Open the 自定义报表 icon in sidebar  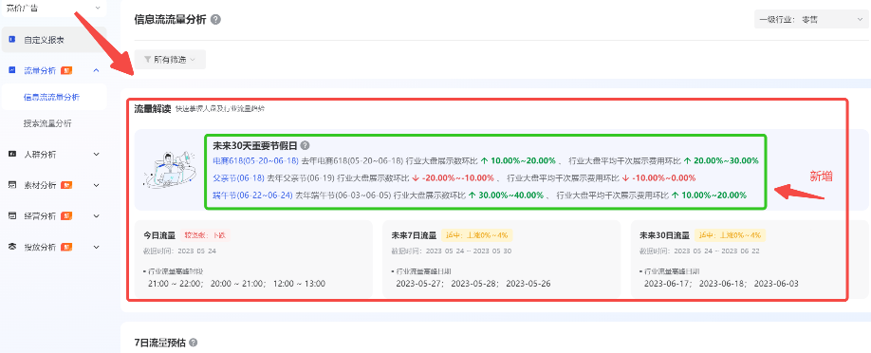[11, 40]
